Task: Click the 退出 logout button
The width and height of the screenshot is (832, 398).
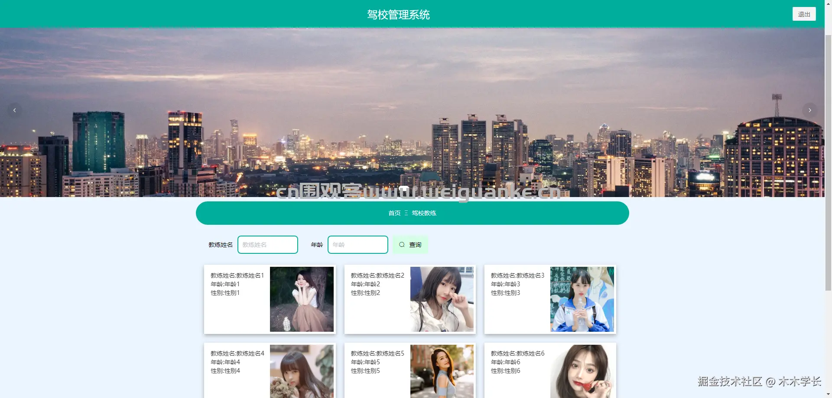Action: pos(804,14)
